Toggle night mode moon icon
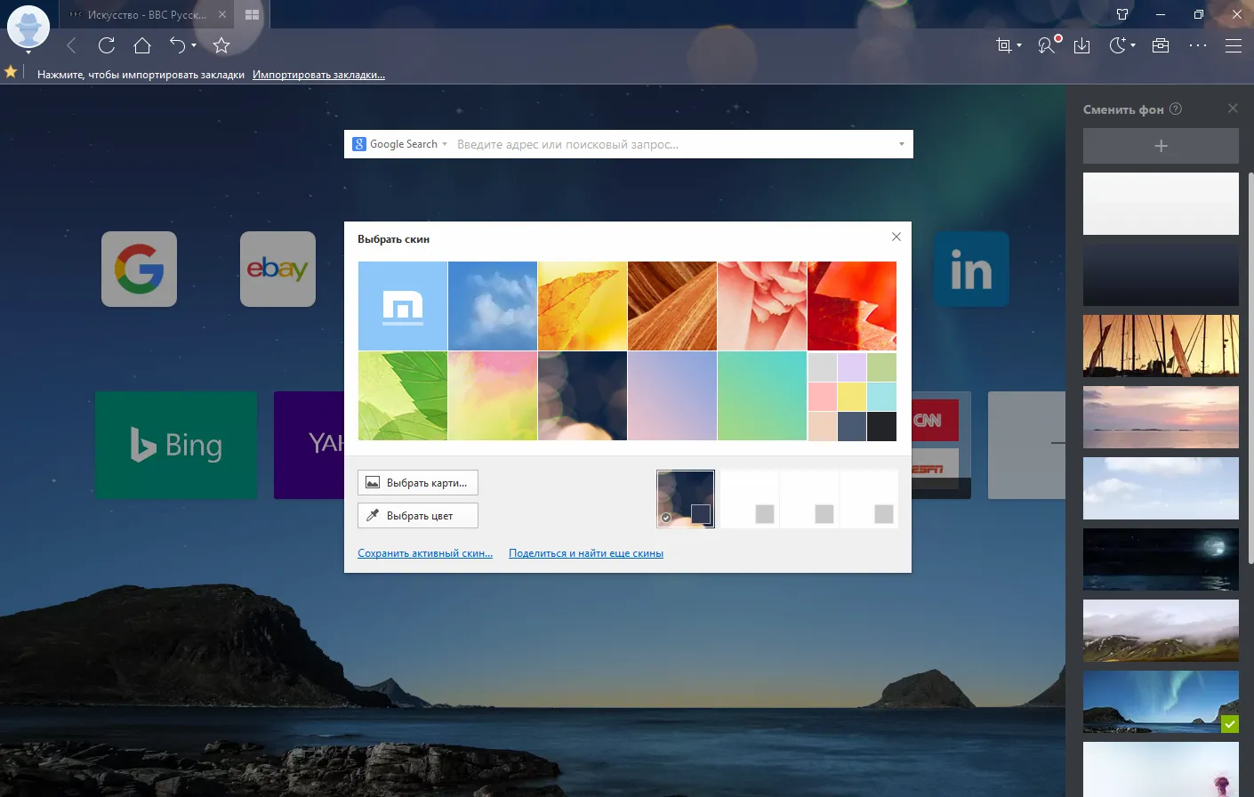This screenshot has height=797, width=1254. coord(1118,45)
